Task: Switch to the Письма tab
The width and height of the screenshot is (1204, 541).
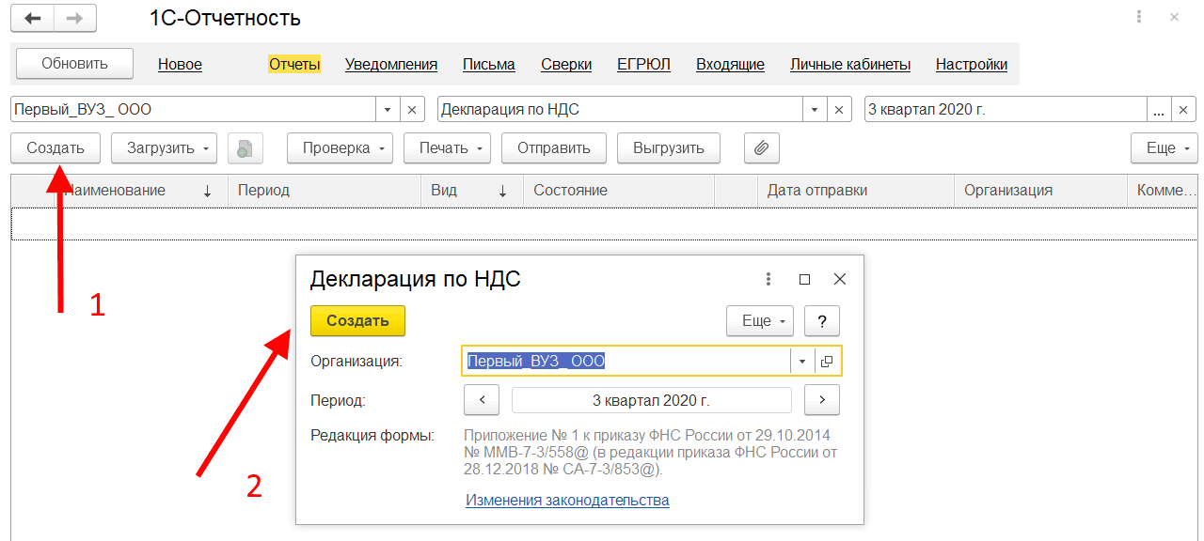Action: (x=489, y=65)
